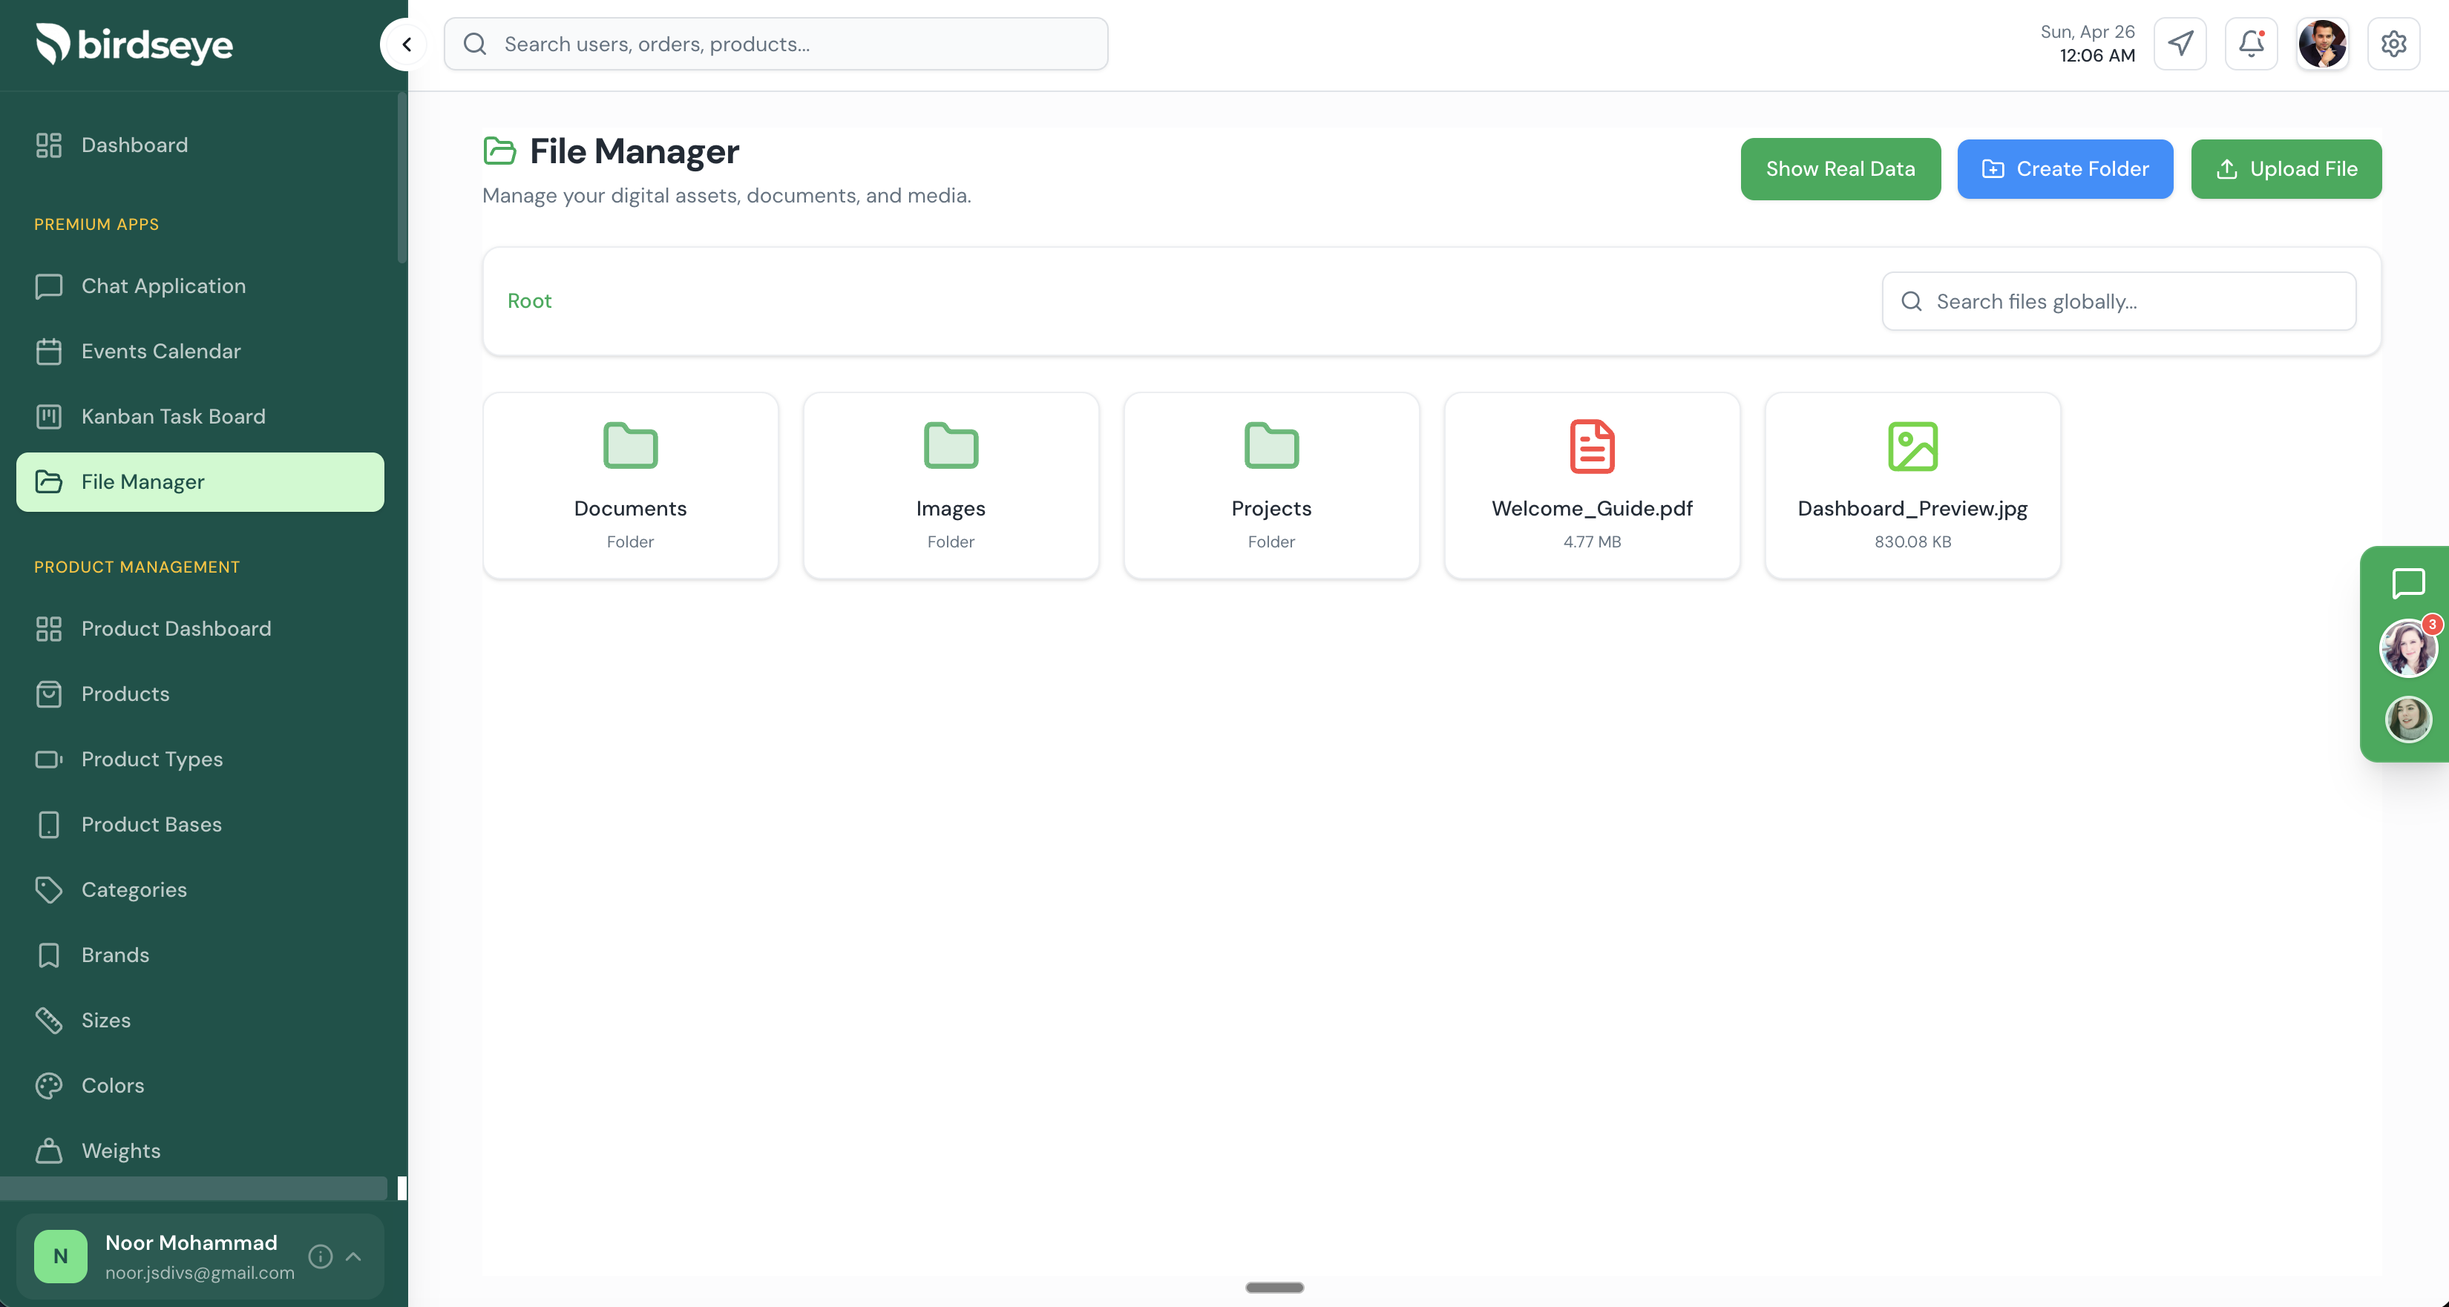Open the Documents folder icon
This screenshot has width=2449, height=1307.
point(630,446)
